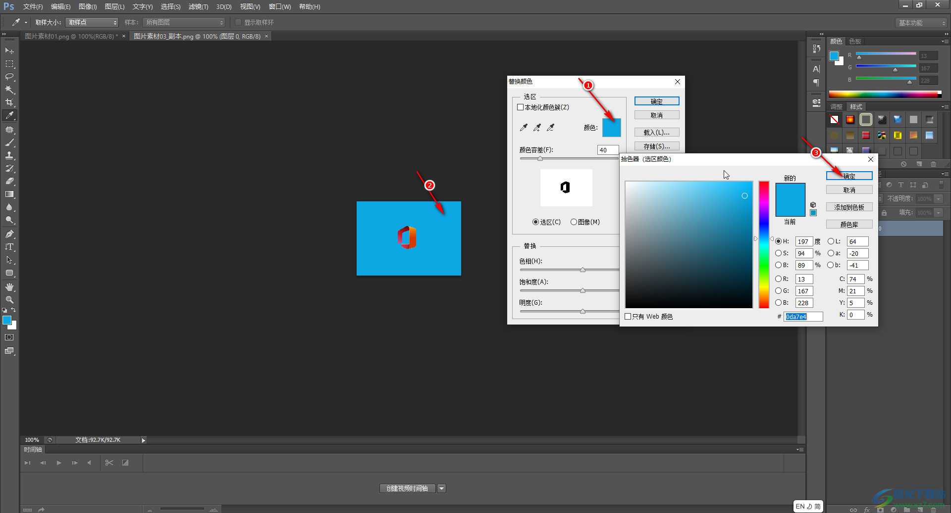Select the G green radio button
This screenshot has height=513, width=951.
coord(779,291)
